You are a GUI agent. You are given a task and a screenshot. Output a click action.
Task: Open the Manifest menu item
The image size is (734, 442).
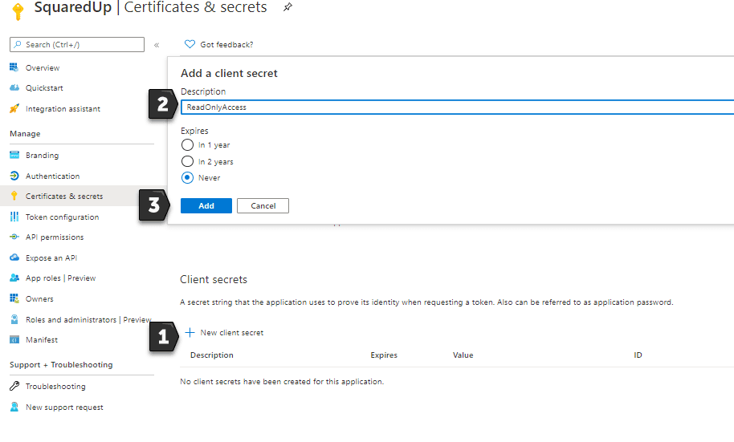(x=42, y=339)
